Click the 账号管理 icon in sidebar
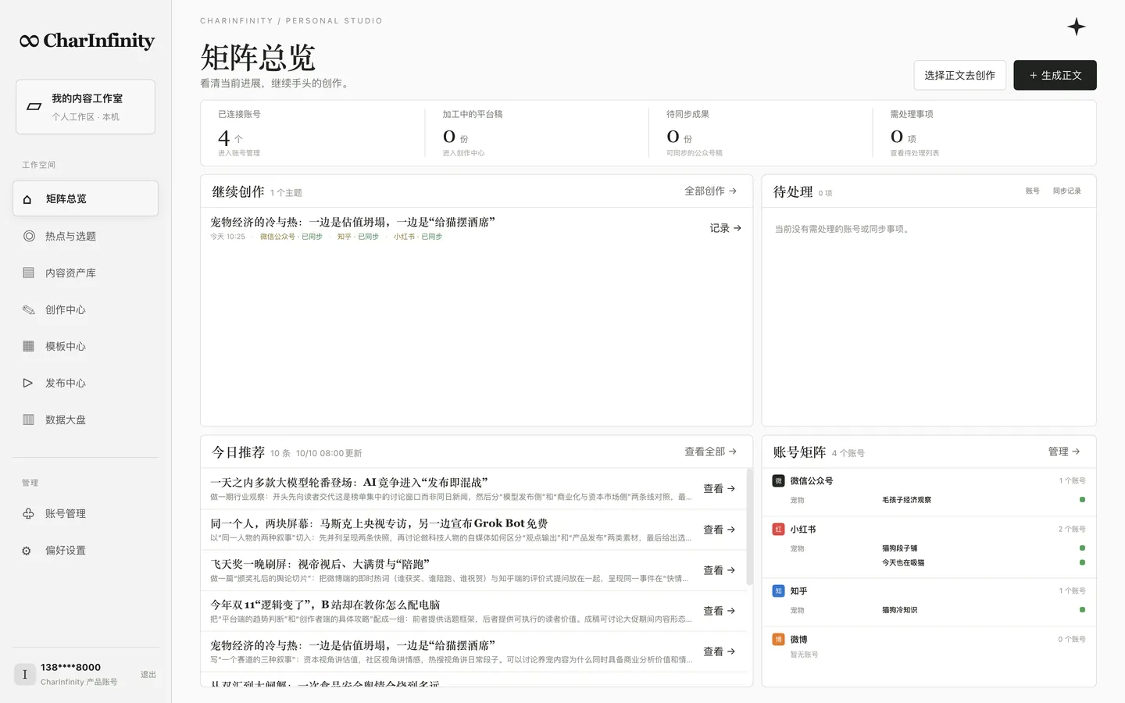1125x703 pixels. pyautogui.click(x=28, y=513)
